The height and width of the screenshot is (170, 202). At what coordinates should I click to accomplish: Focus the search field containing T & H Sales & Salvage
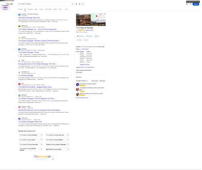(44, 4)
